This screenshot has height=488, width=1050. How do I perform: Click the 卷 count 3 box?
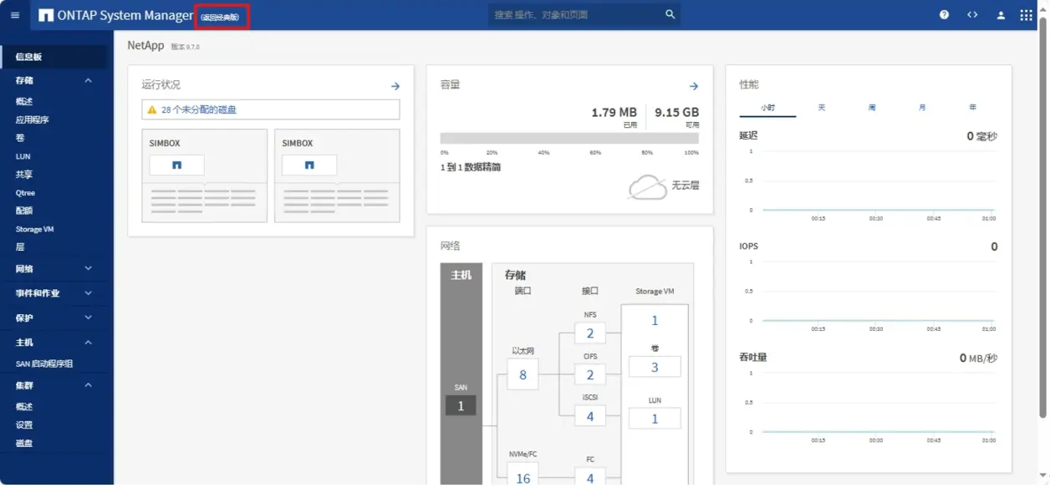pos(655,367)
